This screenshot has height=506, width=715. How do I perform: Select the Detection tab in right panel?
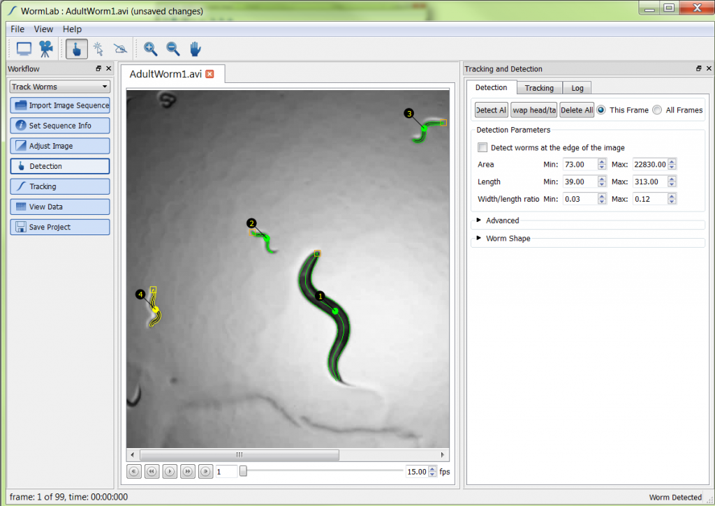click(x=491, y=87)
